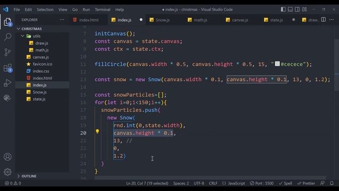
Task: Open the Extensions view
Action: click(8, 68)
